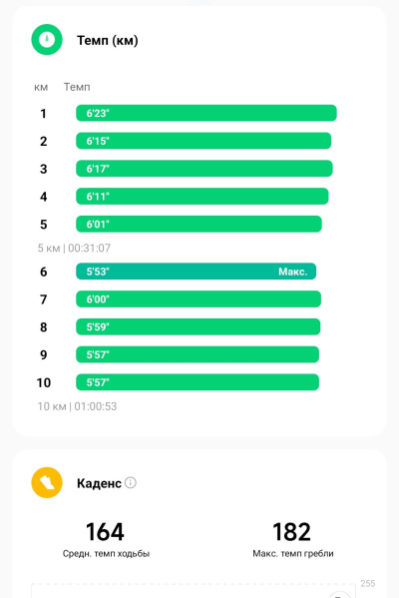Select the kilometer 2 pace bar 6'15"
This screenshot has height=598, width=399.
203,141
